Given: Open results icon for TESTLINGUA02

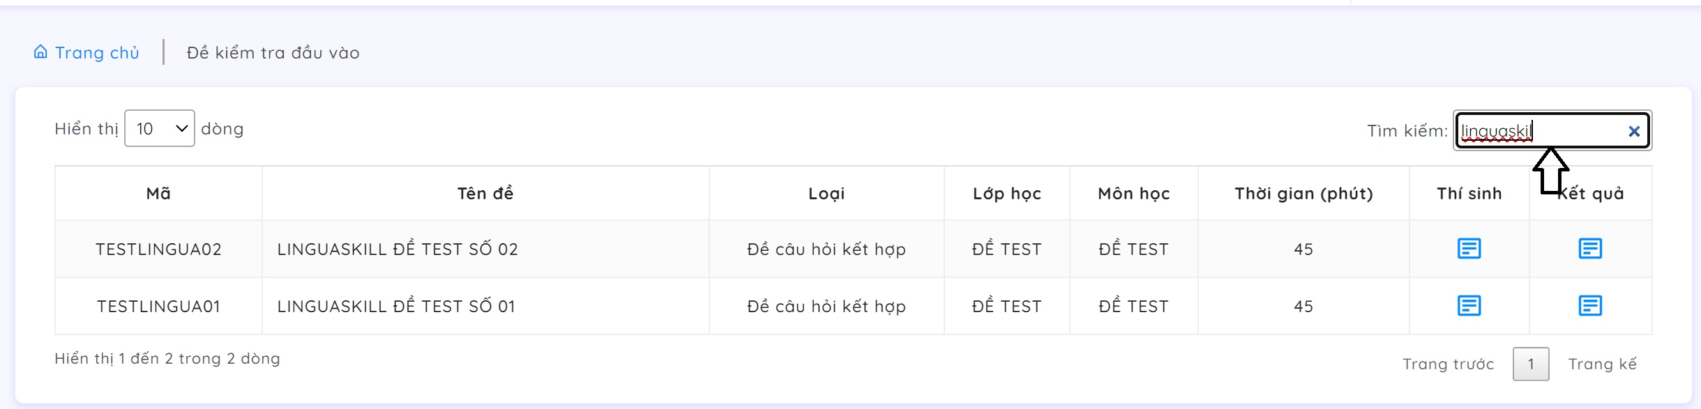Looking at the screenshot, I should click(x=1589, y=249).
